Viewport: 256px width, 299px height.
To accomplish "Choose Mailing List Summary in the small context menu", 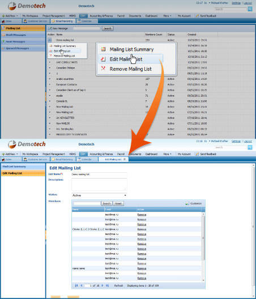I will click(65, 46).
